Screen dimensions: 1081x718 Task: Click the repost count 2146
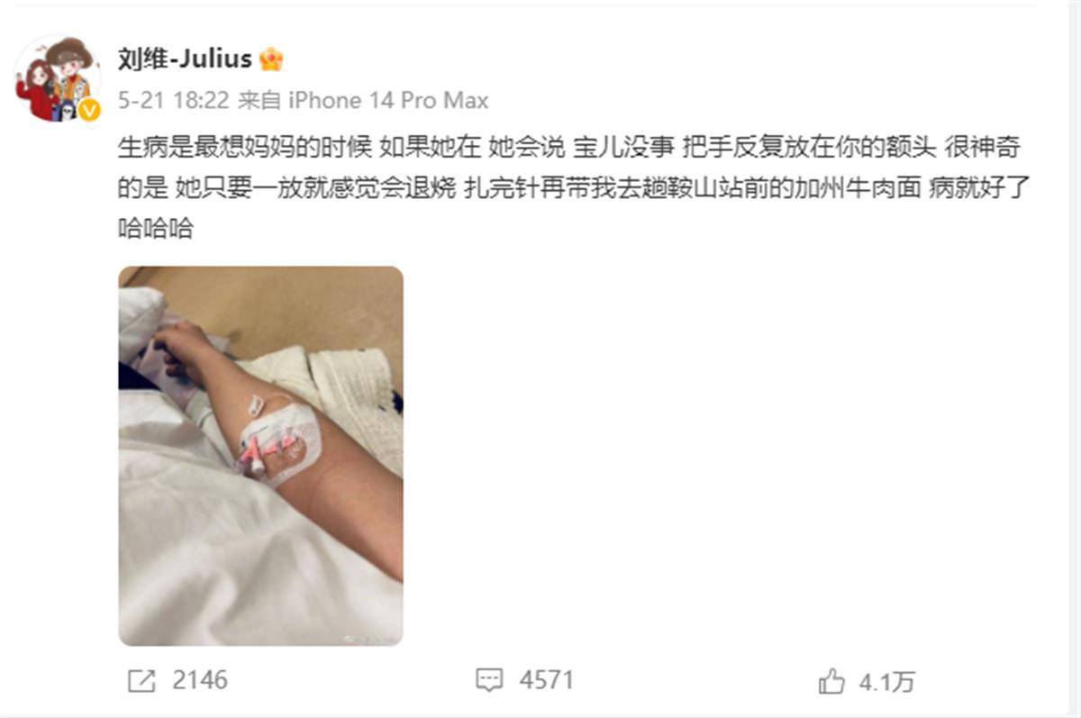click(200, 680)
